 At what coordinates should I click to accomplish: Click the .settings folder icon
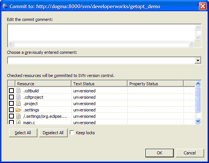pyautogui.click(x=18, y=110)
